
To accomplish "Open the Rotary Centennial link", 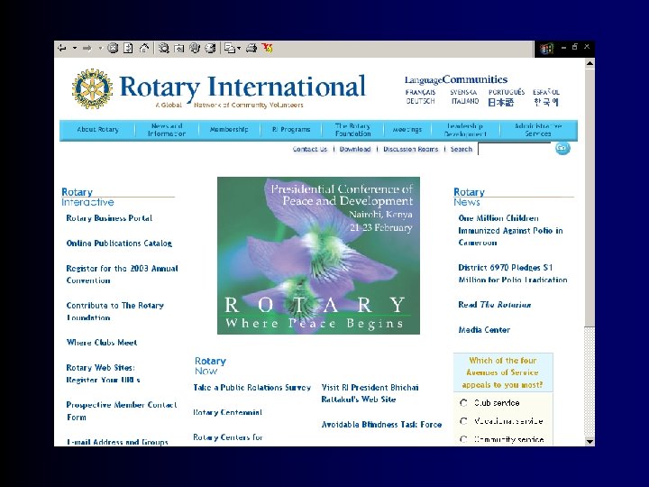I will click(x=228, y=412).
